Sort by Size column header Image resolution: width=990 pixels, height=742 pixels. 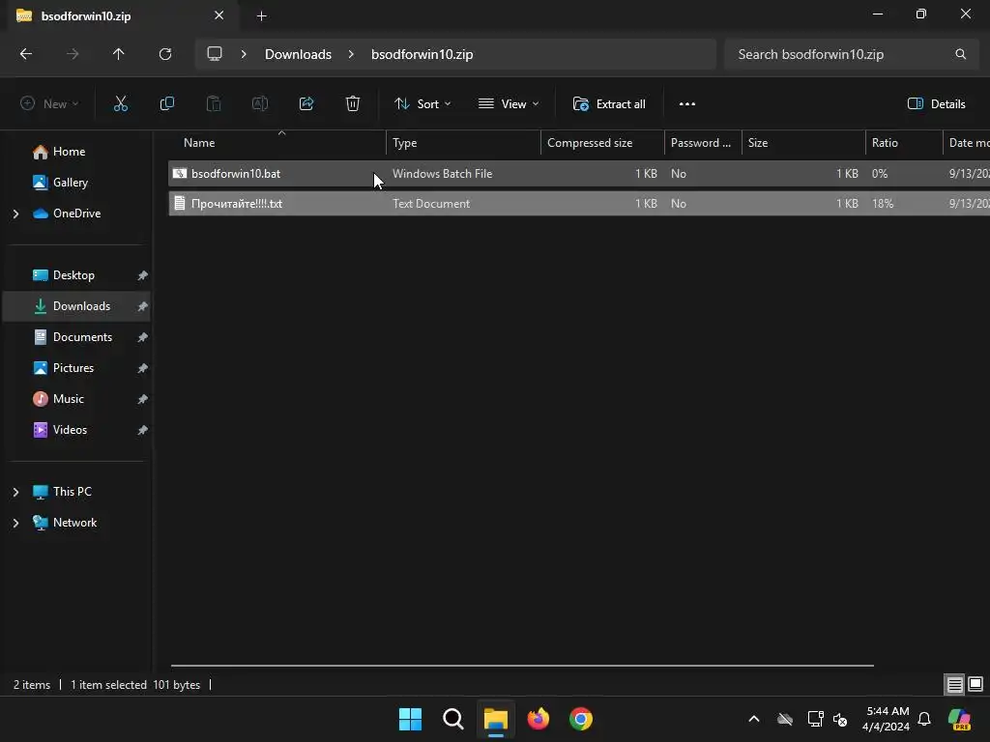tap(803, 143)
